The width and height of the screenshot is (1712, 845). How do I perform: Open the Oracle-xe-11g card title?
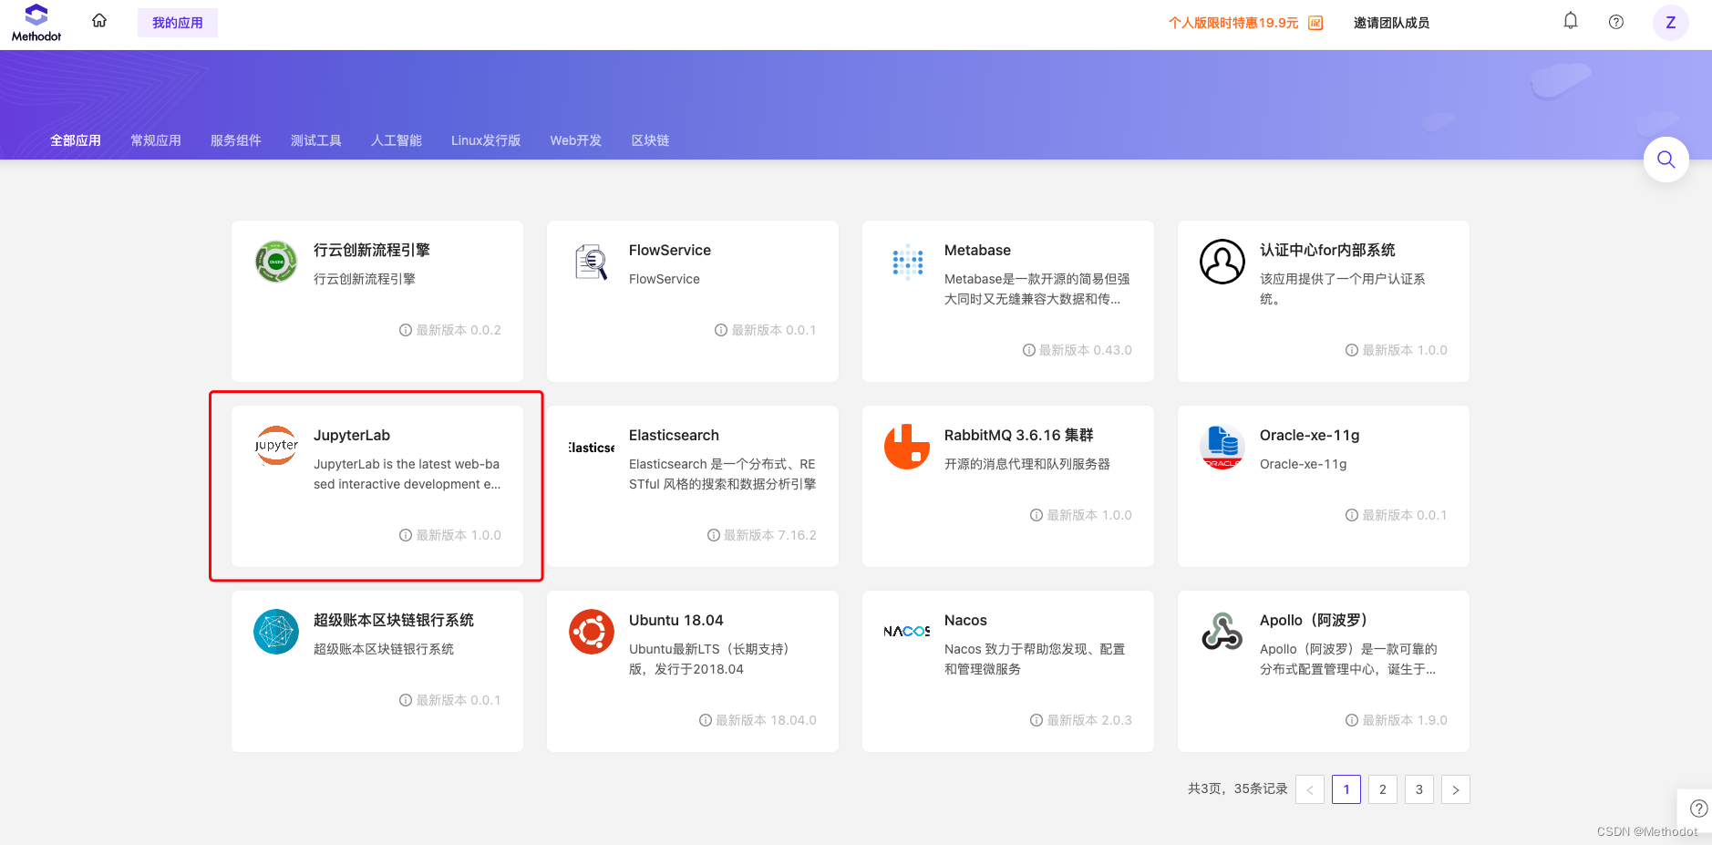1310,435
